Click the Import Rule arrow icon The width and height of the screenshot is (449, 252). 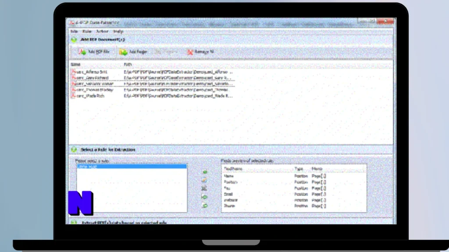tap(204, 197)
